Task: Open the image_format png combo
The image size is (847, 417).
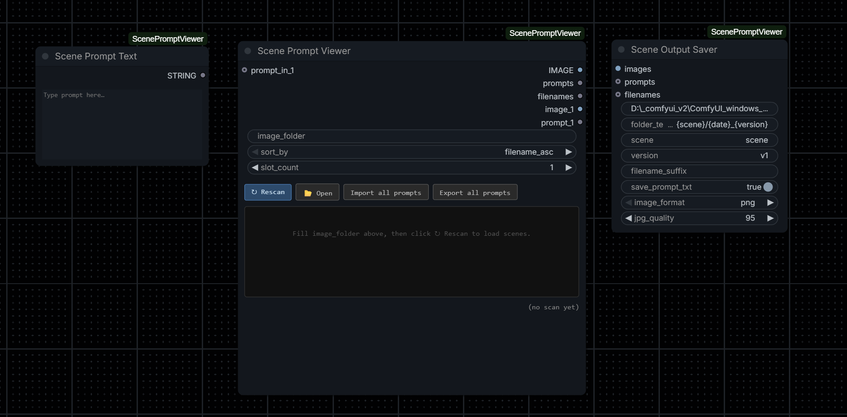Action: click(699, 203)
